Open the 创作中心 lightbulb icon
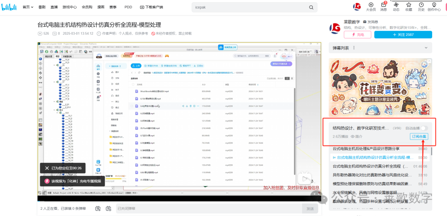The width and height of the screenshot is (447, 216). click(x=434, y=6)
